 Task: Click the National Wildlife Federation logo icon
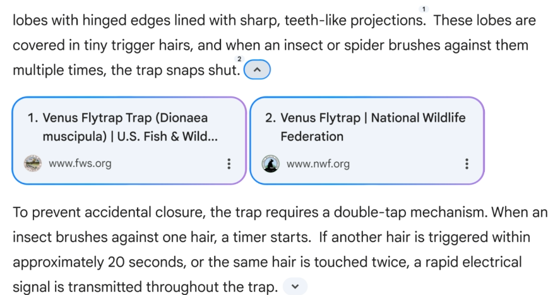[x=271, y=164]
